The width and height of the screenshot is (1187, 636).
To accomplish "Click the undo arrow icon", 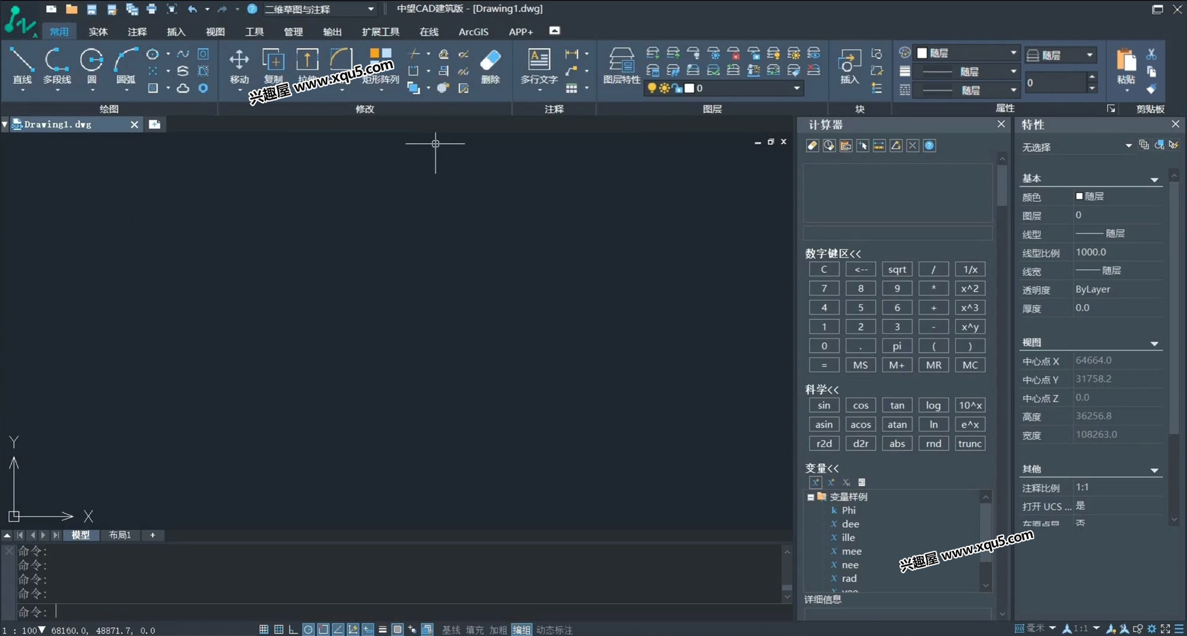I will click(x=192, y=9).
